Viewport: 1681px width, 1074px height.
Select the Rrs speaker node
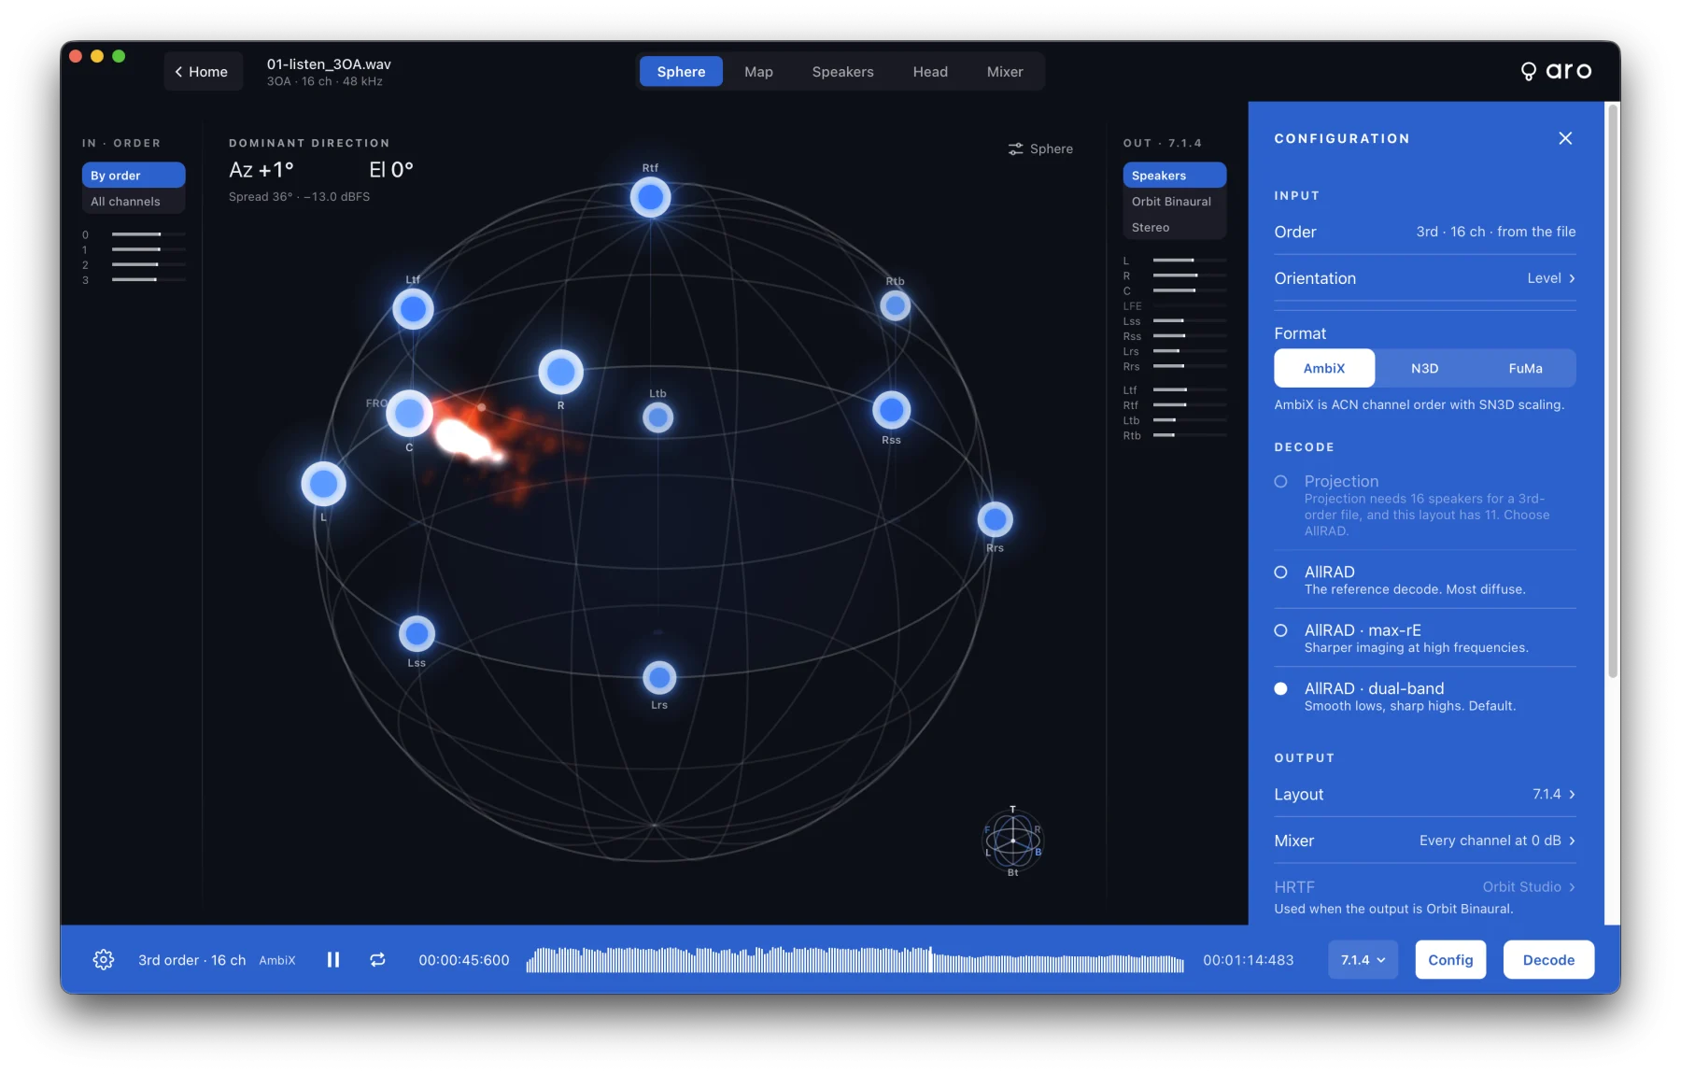[x=995, y=519]
